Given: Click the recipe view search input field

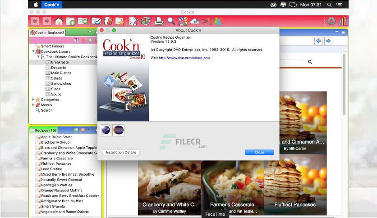Looking at the screenshot, I should [291, 62].
